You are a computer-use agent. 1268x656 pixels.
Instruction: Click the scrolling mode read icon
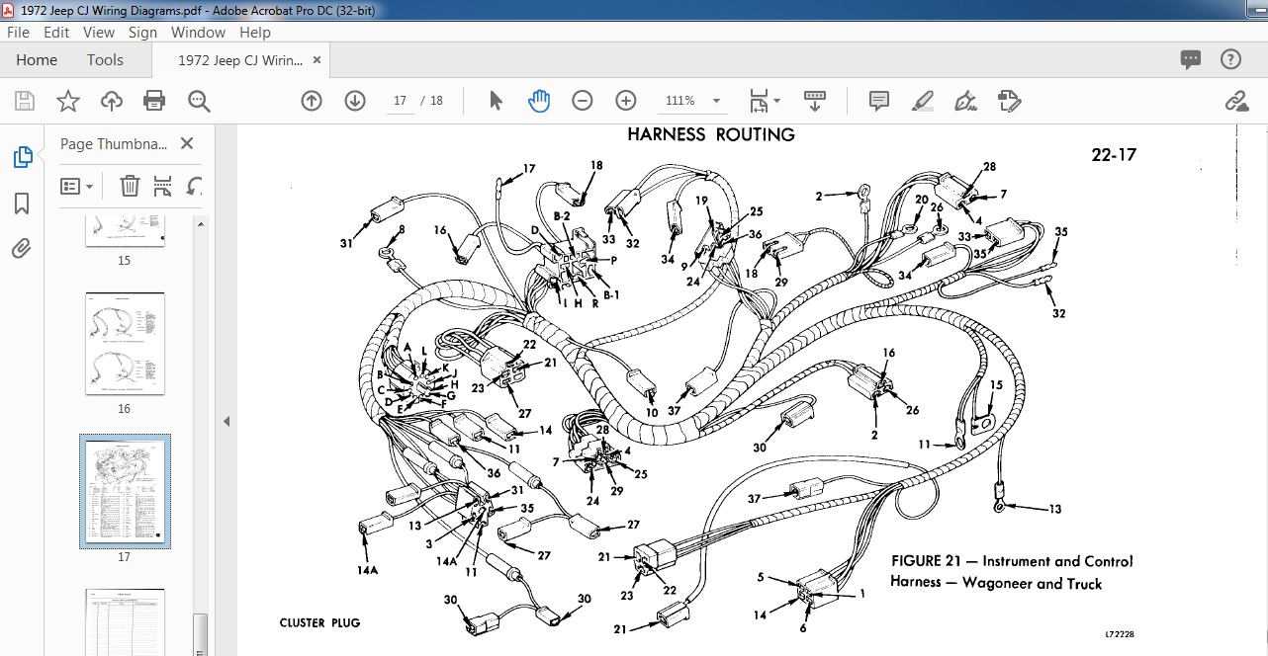point(815,101)
